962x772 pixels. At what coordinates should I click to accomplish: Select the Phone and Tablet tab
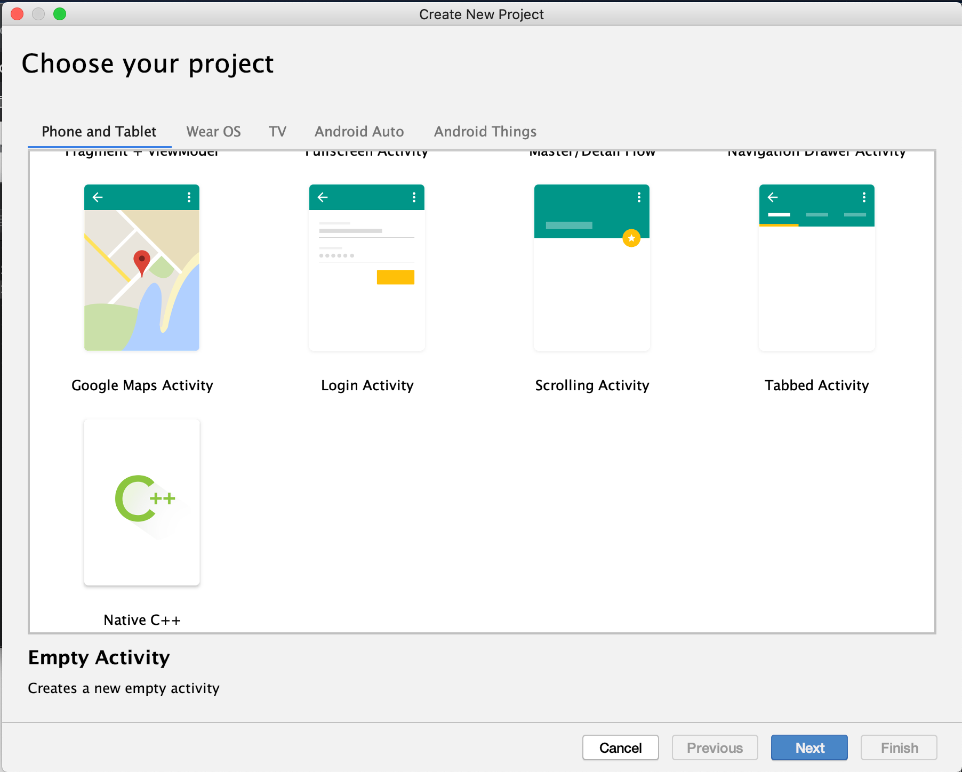click(x=98, y=132)
